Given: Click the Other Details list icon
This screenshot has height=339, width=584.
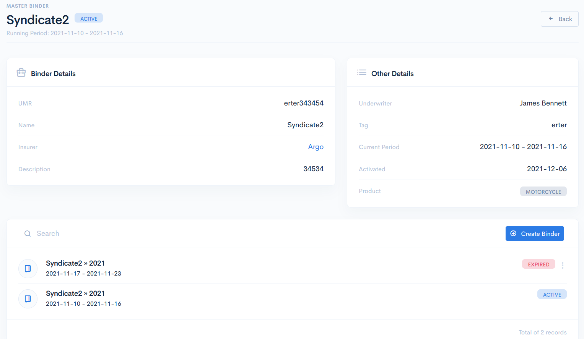Looking at the screenshot, I should 361,73.
